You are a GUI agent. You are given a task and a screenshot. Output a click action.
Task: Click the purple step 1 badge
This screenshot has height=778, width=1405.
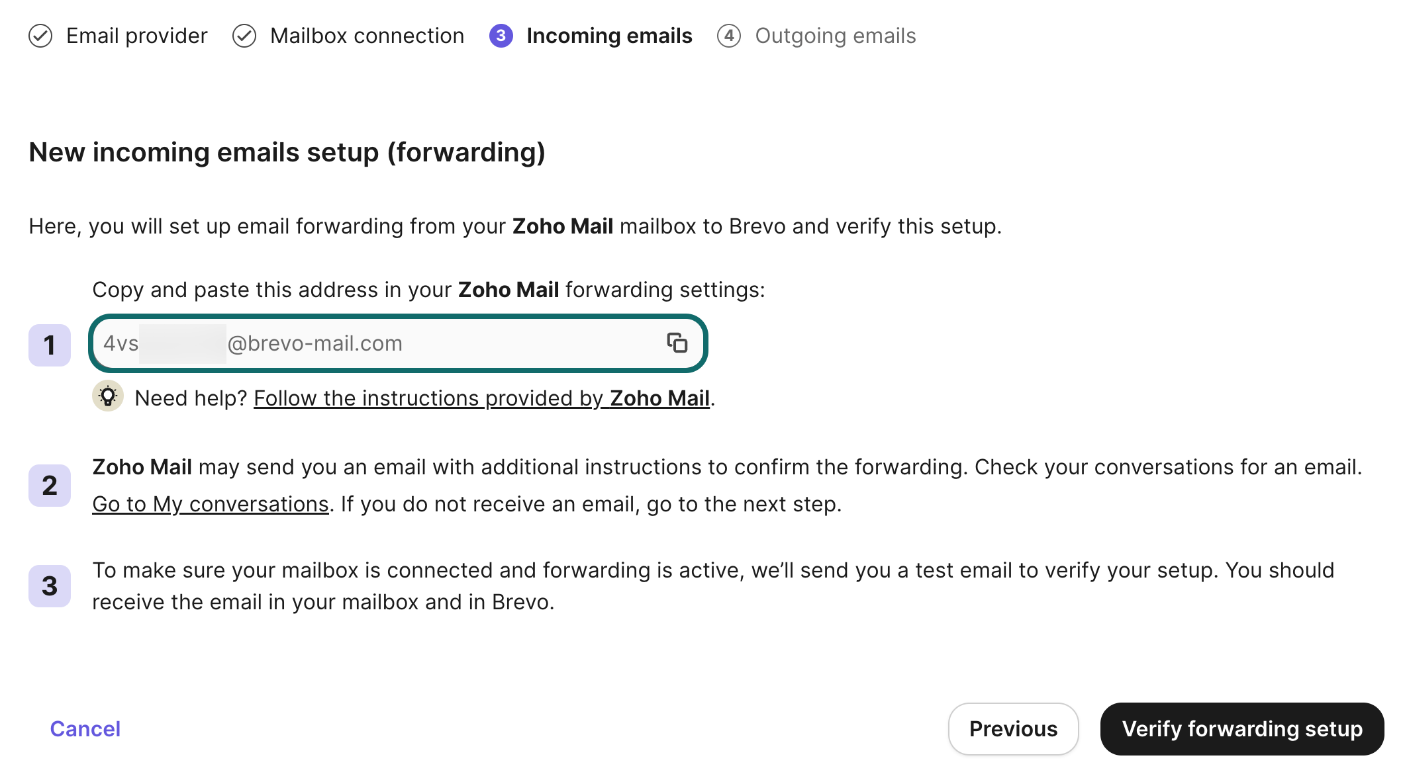49,344
